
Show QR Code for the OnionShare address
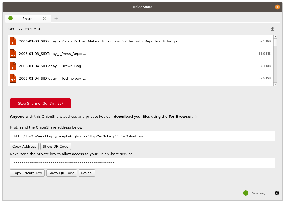click(x=56, y=147)
